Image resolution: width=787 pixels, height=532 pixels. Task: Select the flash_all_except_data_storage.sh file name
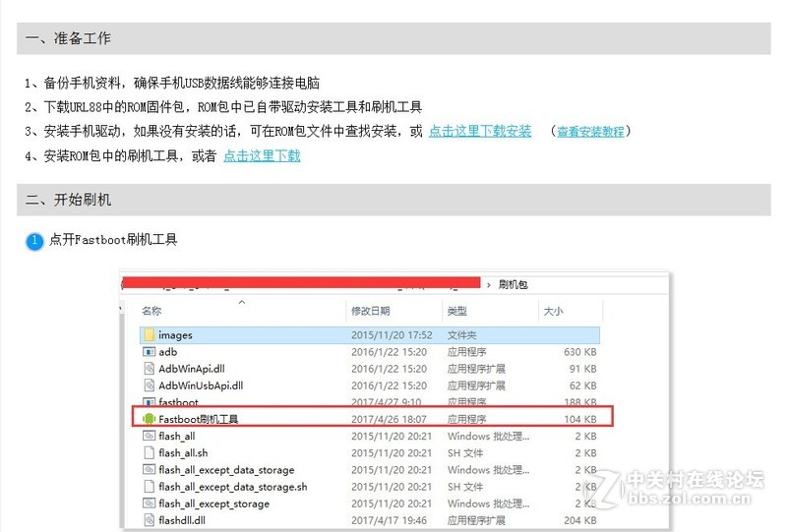pyautogui.click(x=233, y=487)
